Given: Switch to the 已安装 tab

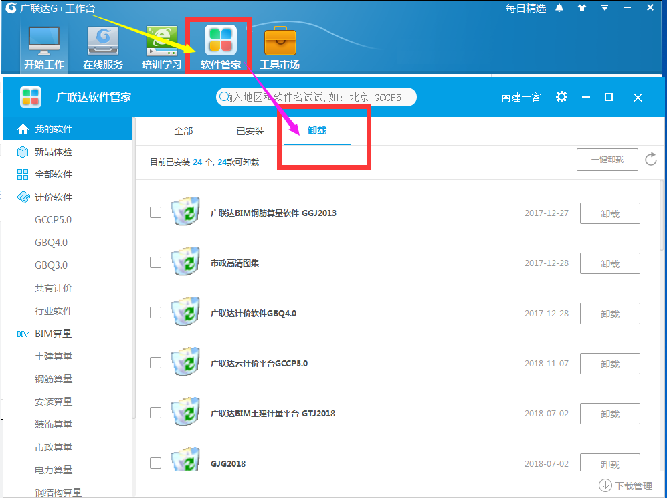Looking at the screenshot, I should tap(250, 131).
